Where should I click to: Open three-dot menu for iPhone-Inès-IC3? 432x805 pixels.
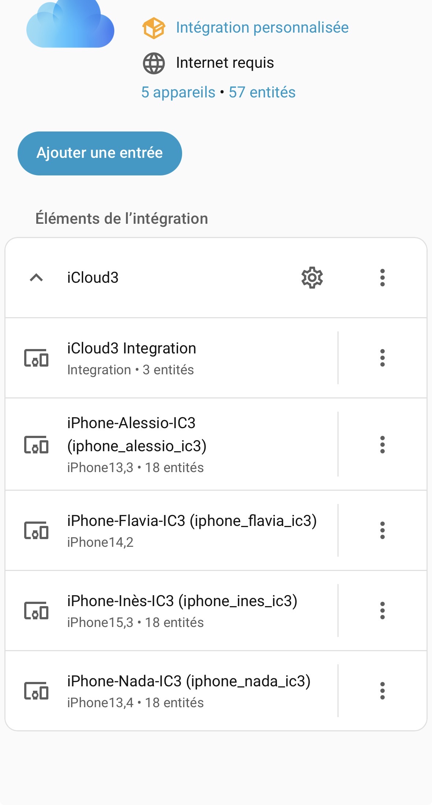382,611
